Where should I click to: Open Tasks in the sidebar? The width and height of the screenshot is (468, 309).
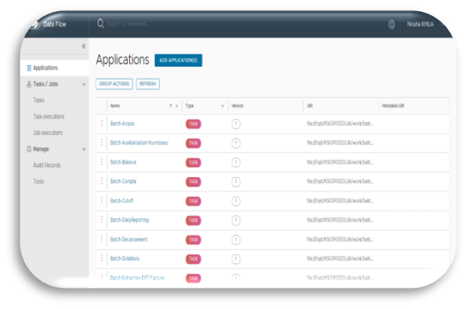pos(39,100)
